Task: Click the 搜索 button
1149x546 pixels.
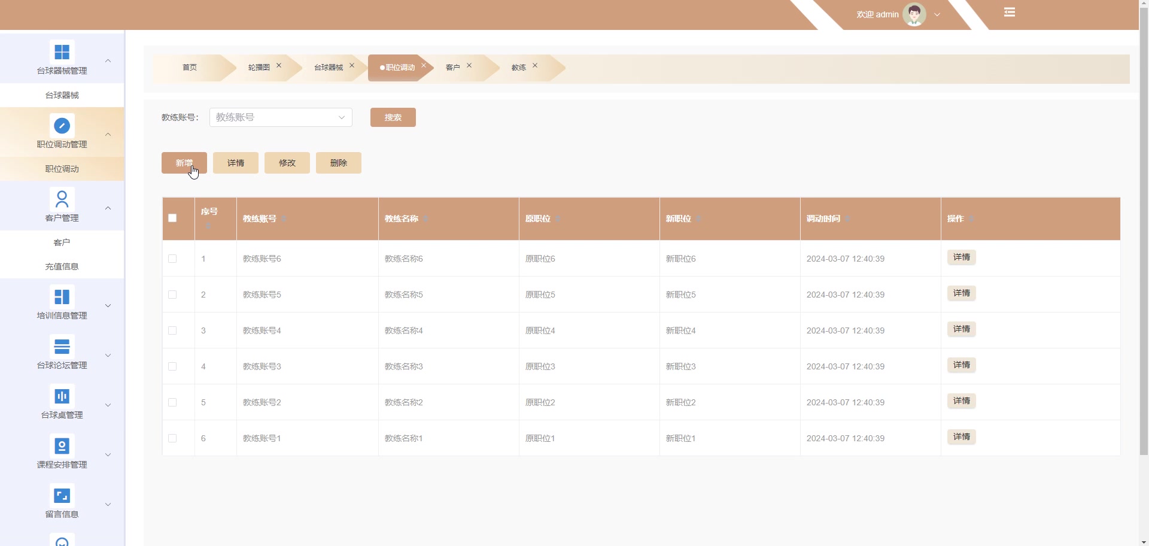Action: click(393, 117)
